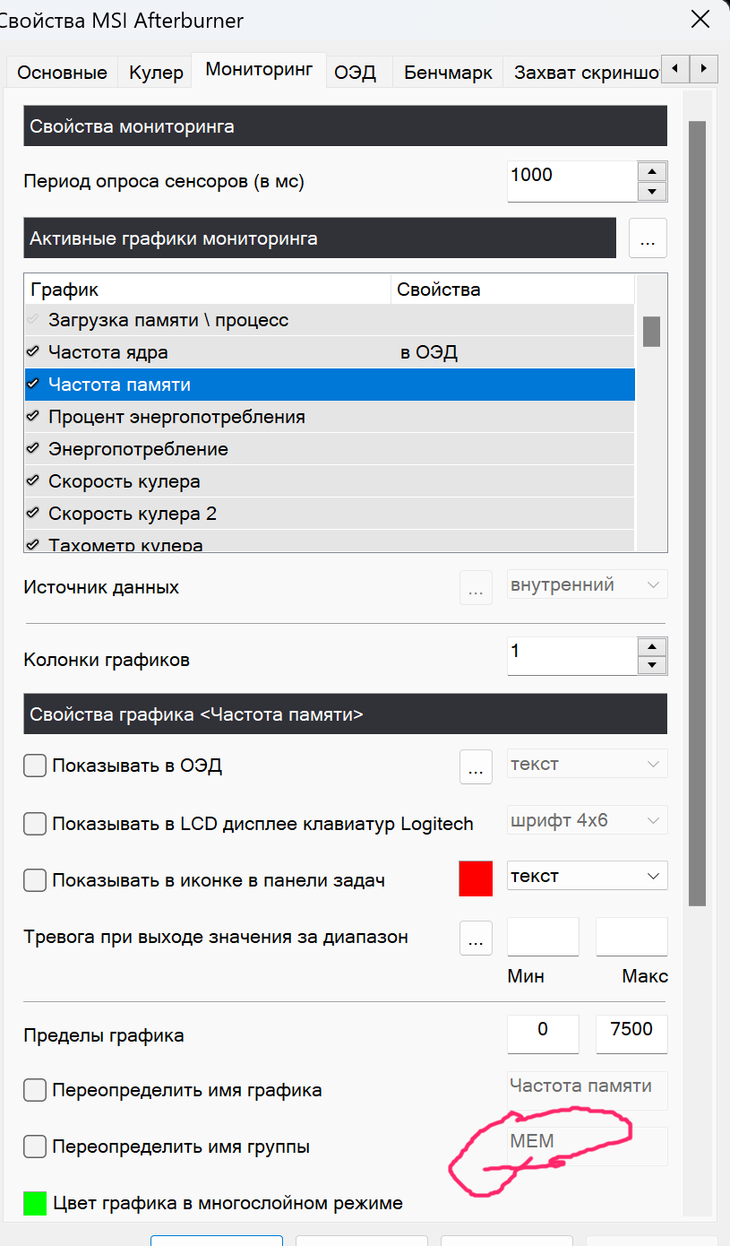
Task: Open the шрифт 4x6 font dropdown
Action: pyautogui.click(x=588, y=819)
